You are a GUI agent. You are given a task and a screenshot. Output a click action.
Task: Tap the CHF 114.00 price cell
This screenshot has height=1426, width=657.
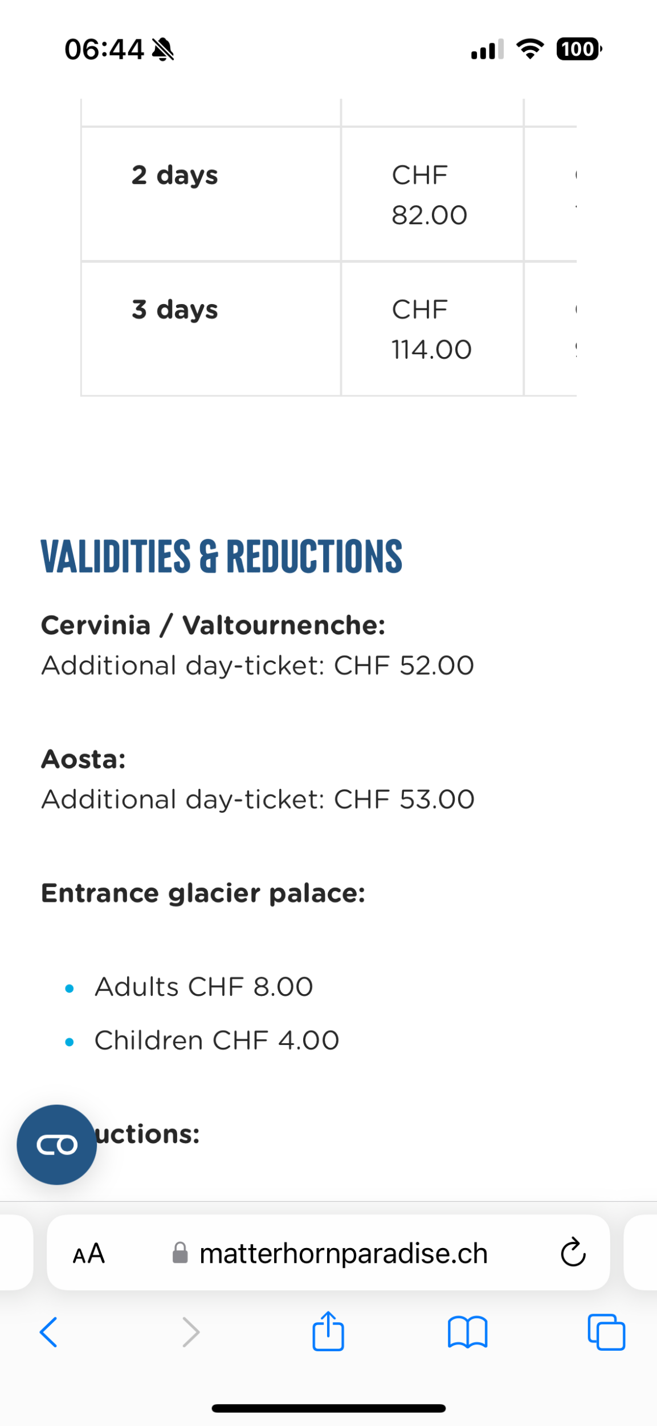(431, 329)
